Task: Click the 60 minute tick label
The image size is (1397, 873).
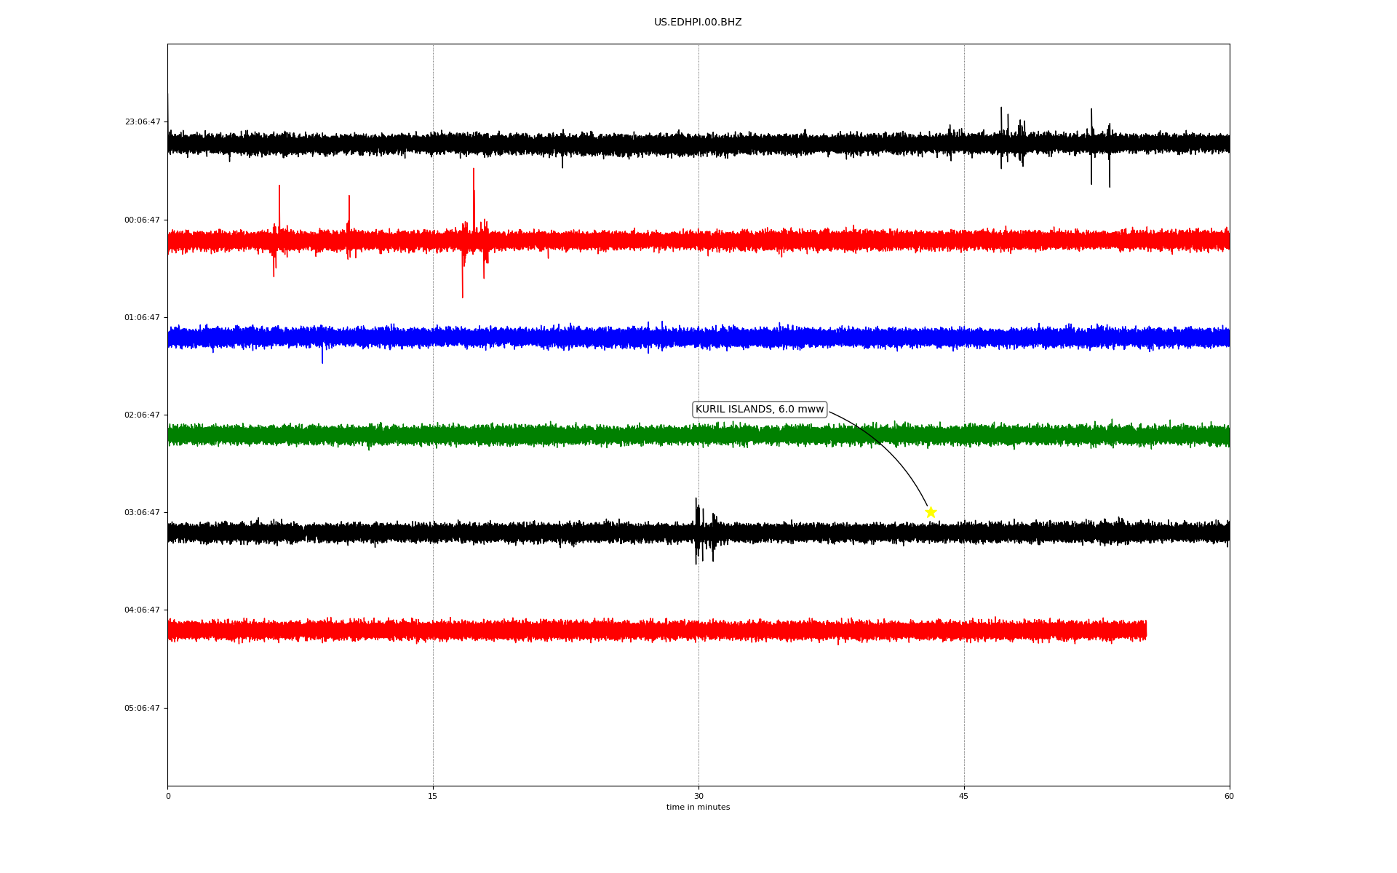Action: tap(1229, 797)
